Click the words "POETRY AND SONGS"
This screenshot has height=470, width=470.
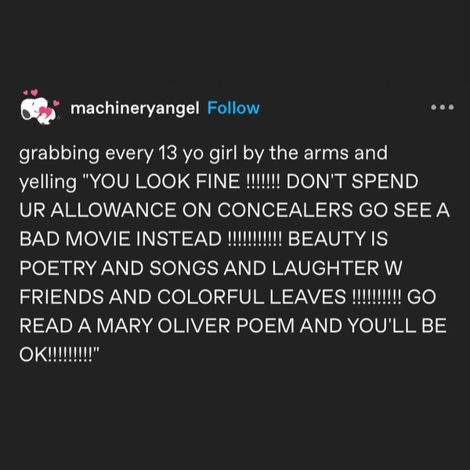click(119, 268)
